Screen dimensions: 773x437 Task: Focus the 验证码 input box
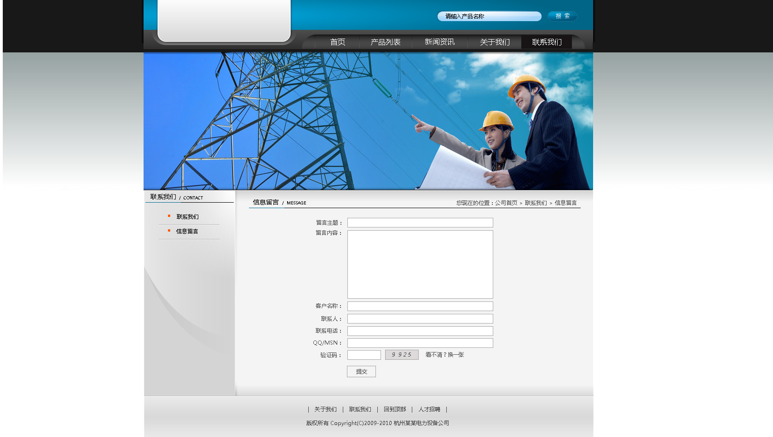coord(364,355)
